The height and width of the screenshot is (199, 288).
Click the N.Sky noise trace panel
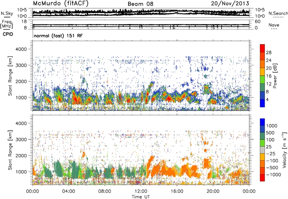click(x=141, y=13)
